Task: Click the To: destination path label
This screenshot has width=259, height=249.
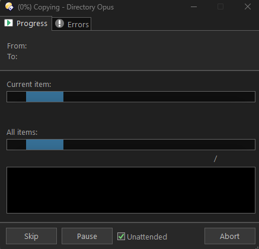Action: 12,57
